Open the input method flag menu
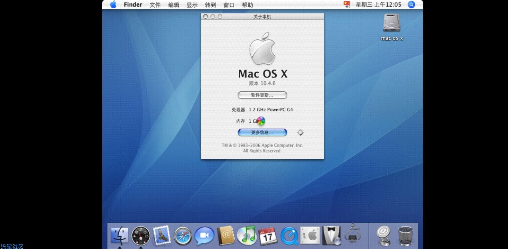Screen dimensions: 508x249 [346, 4]
